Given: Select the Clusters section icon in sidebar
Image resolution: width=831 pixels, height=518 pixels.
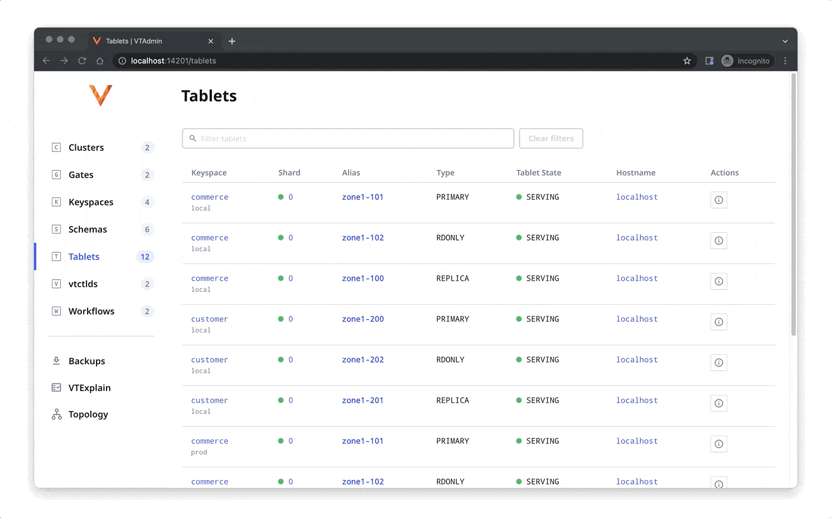Looking at the screenshot, I should coord(56,147).
